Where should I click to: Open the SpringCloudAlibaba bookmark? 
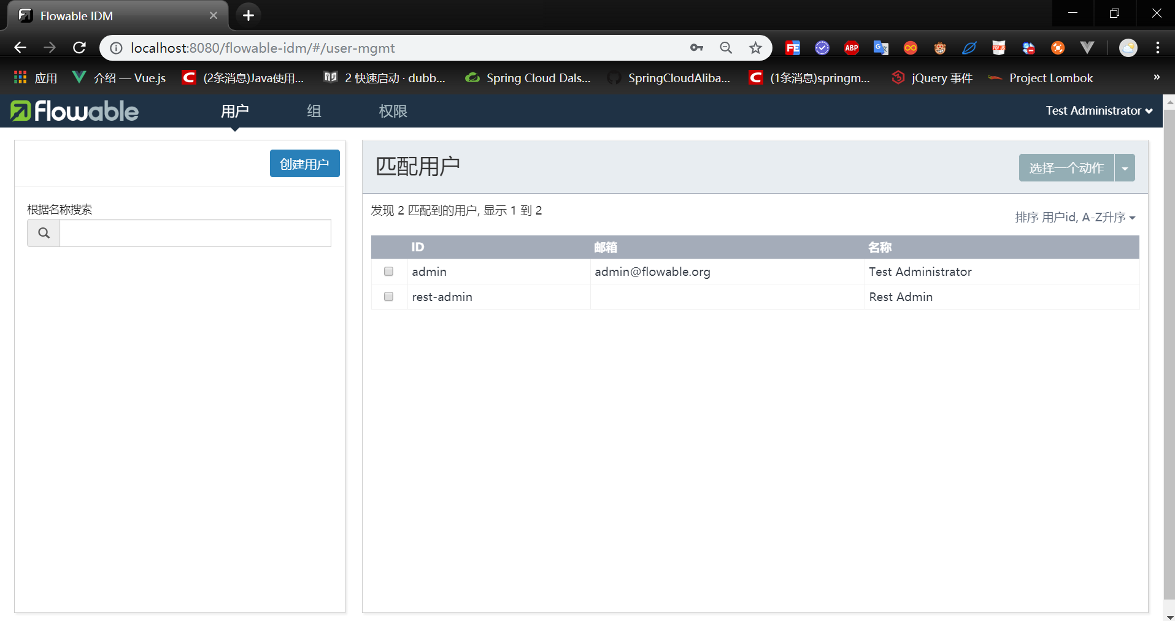[669, 78]
